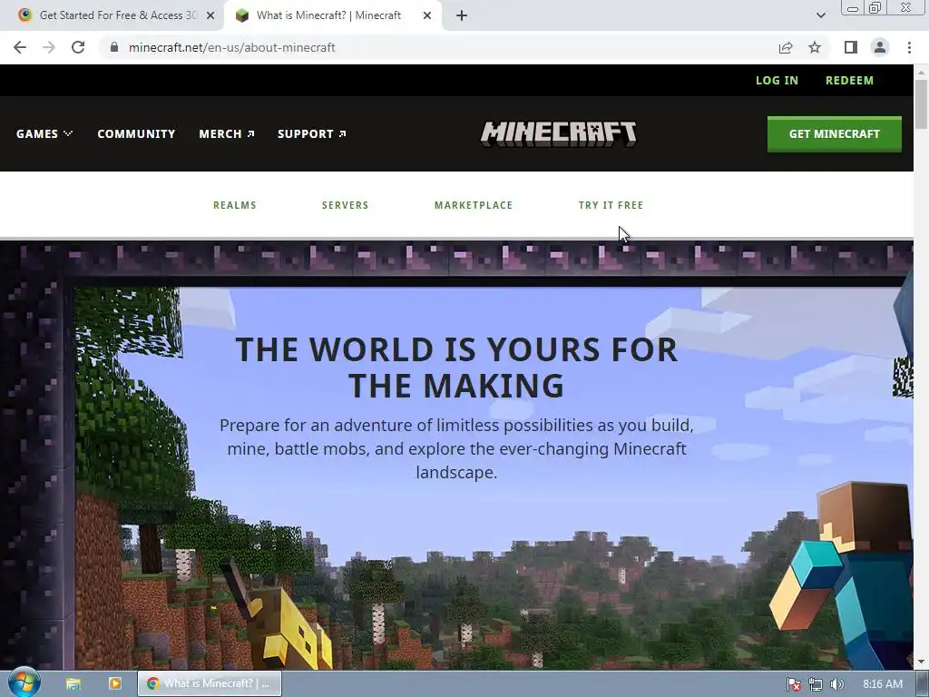Select the Chrome taskbar window button
The height and width of the screenshot is (697, 929).
210,683
